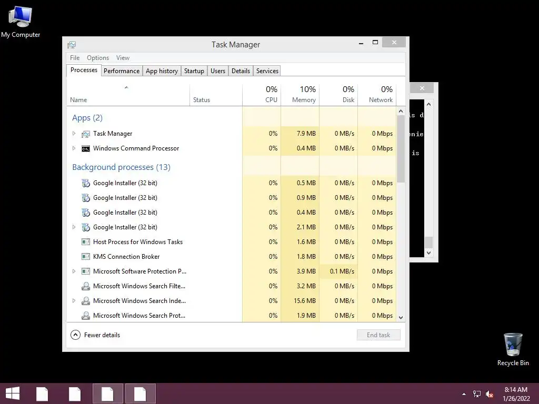The width and height of the screenshot is (539, 404).
Task: Select Host Process for Windows Tasks icon
Action: pyautogui.click(x=86, y=242)
